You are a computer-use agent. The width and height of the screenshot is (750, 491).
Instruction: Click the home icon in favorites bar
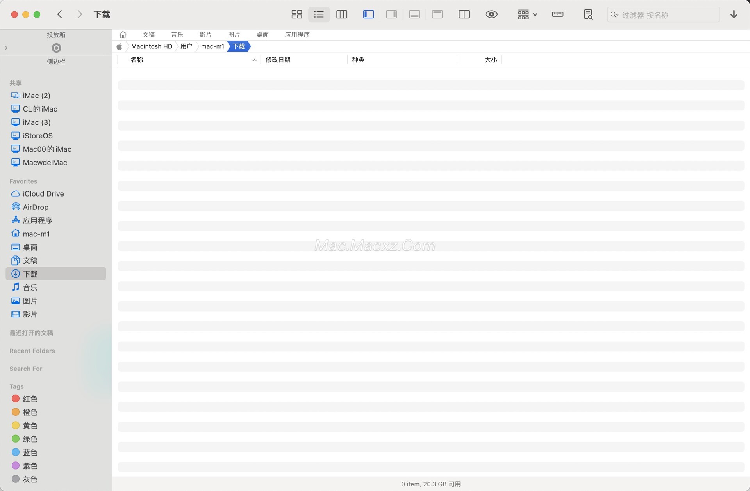[123, 35]
